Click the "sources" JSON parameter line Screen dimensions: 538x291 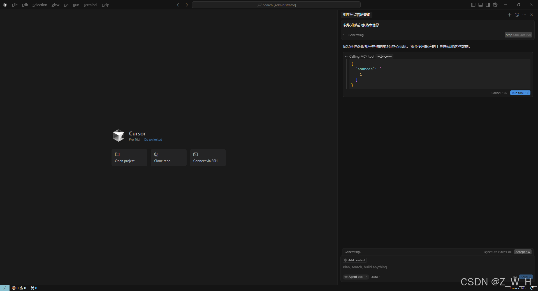click(x=368, y=69)
